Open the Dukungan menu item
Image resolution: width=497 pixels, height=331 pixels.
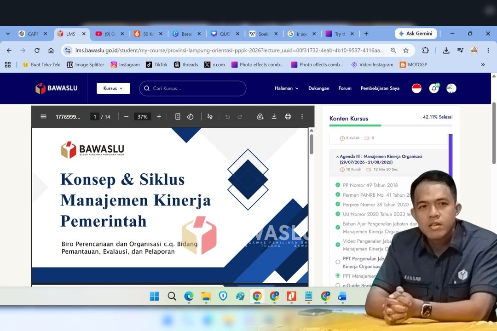(318, 88)
